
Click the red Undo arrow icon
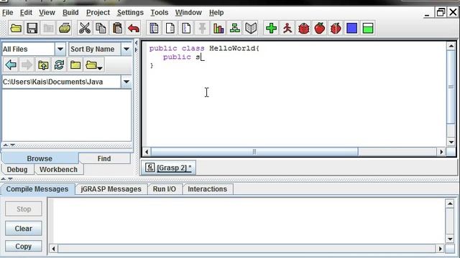coord(134,29)
